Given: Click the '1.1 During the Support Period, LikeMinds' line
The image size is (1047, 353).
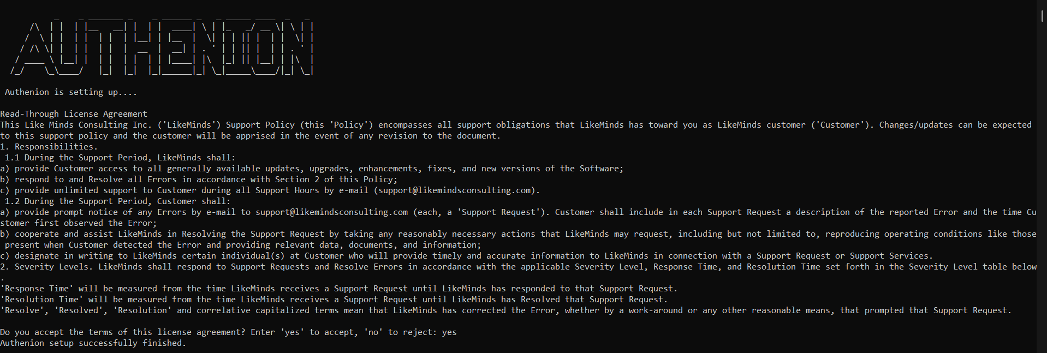Looking at the screenshot, I should (120, 158).
